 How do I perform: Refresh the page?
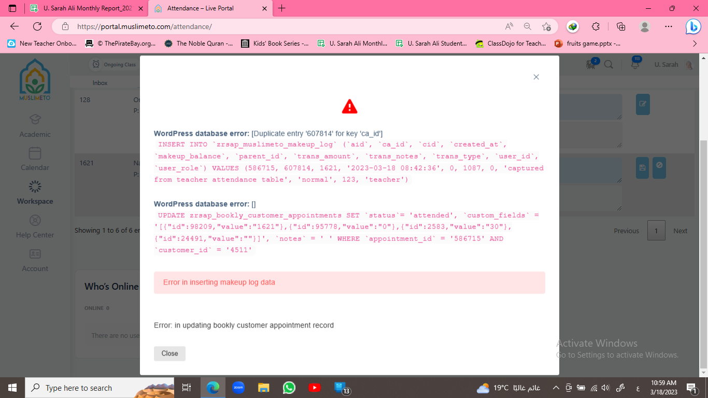[x=37, y=26]
